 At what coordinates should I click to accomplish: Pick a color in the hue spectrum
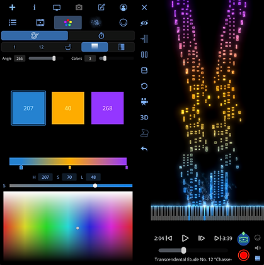tap(68, 226)
